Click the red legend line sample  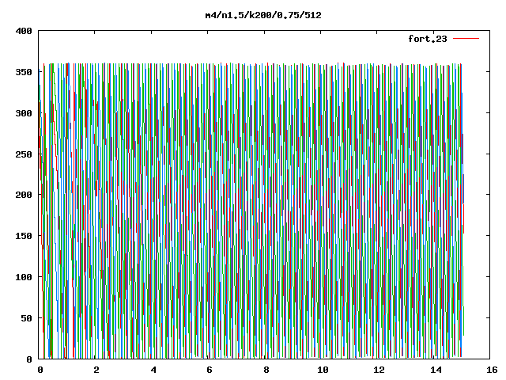pos(466,39)
